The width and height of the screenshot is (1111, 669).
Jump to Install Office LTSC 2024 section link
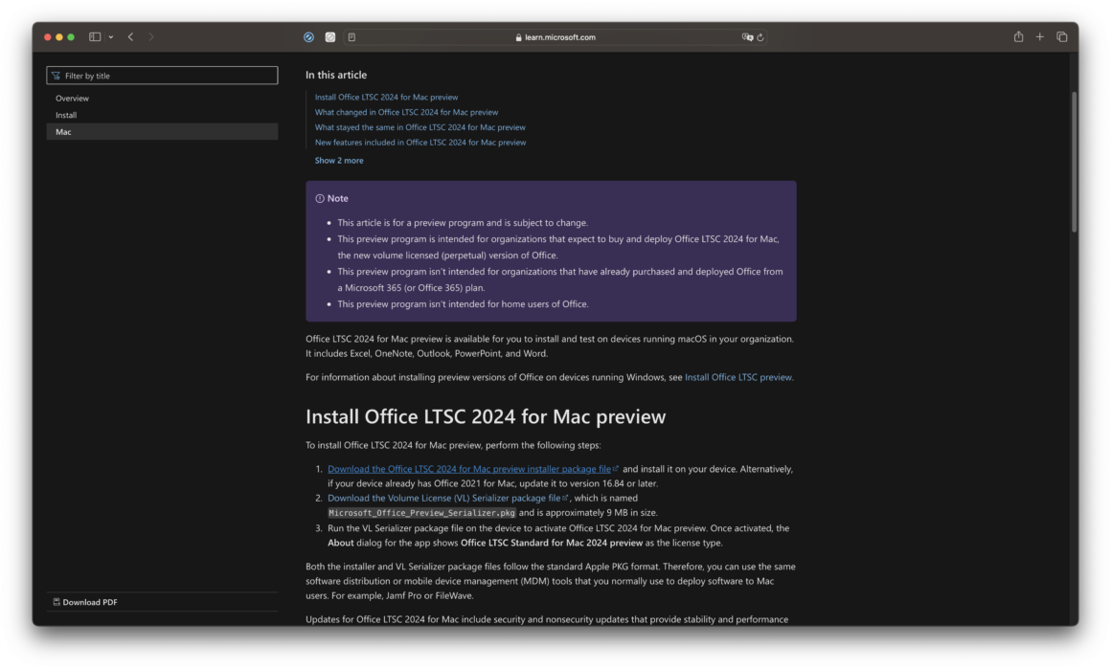(x=386, y=97)
